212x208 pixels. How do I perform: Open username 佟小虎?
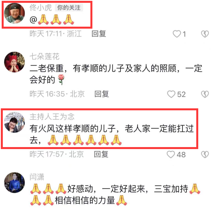pos(41,7)
